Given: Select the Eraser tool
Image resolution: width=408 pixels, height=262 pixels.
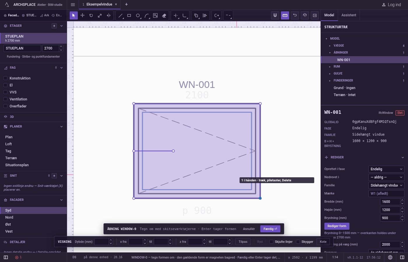Looking at the screenshot, I should click(164, 15).
